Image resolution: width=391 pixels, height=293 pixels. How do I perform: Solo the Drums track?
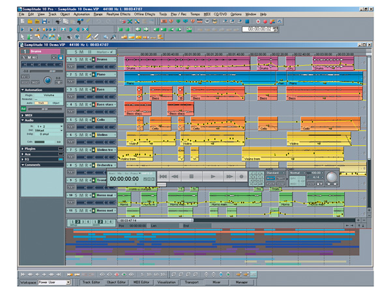[x=76, y=59]
